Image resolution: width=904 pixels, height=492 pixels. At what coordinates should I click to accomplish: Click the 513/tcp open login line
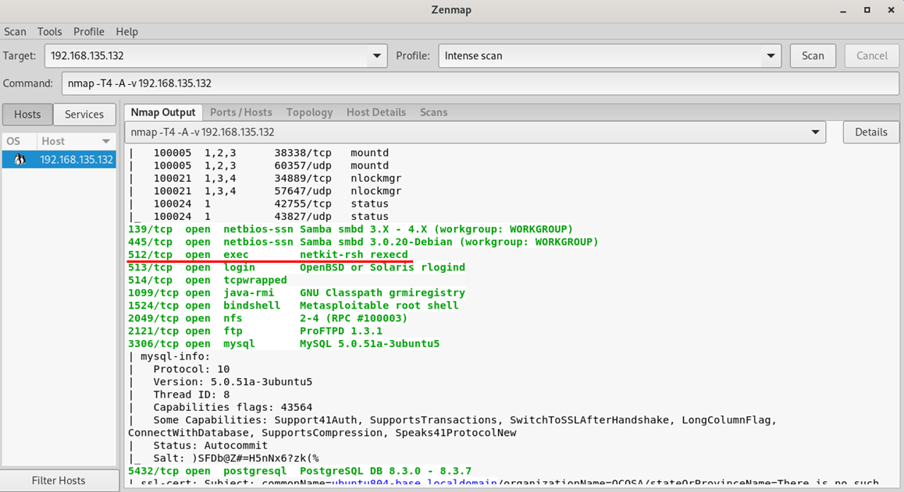coord(297,267)
